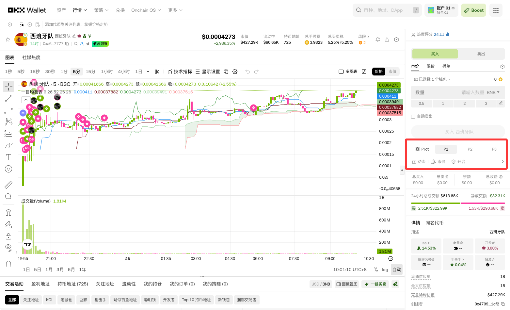
Task: Enable the auto-sell checkbox
Action: pyautogui.click(x=413, y=117)
